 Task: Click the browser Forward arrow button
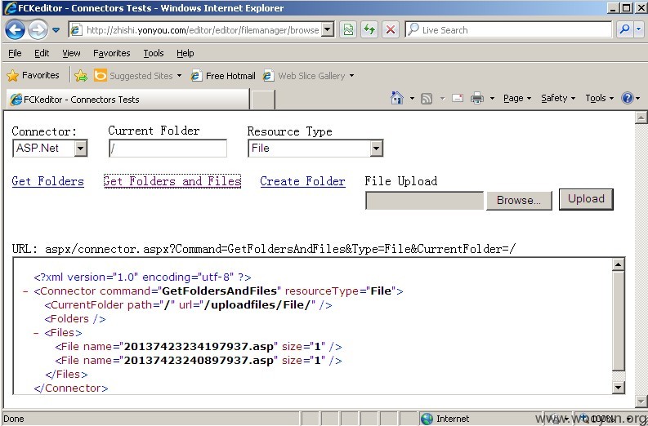coord(38,29)
